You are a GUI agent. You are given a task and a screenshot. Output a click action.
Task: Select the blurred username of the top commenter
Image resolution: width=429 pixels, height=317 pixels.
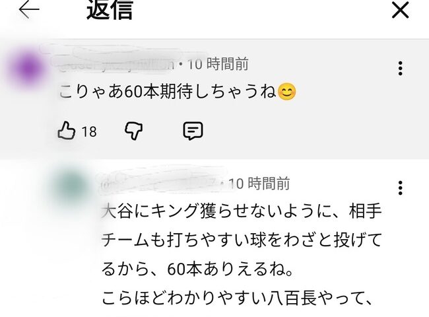pos(116,64)
